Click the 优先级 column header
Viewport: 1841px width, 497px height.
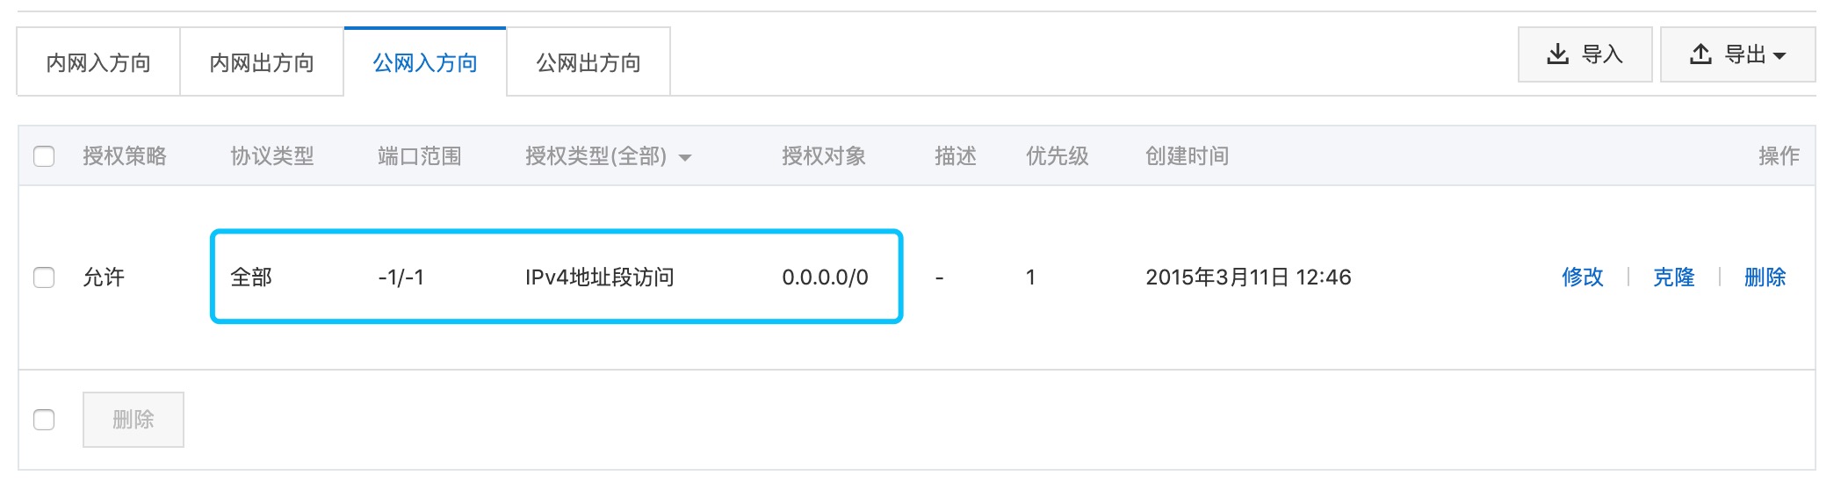click(1057, 156)
